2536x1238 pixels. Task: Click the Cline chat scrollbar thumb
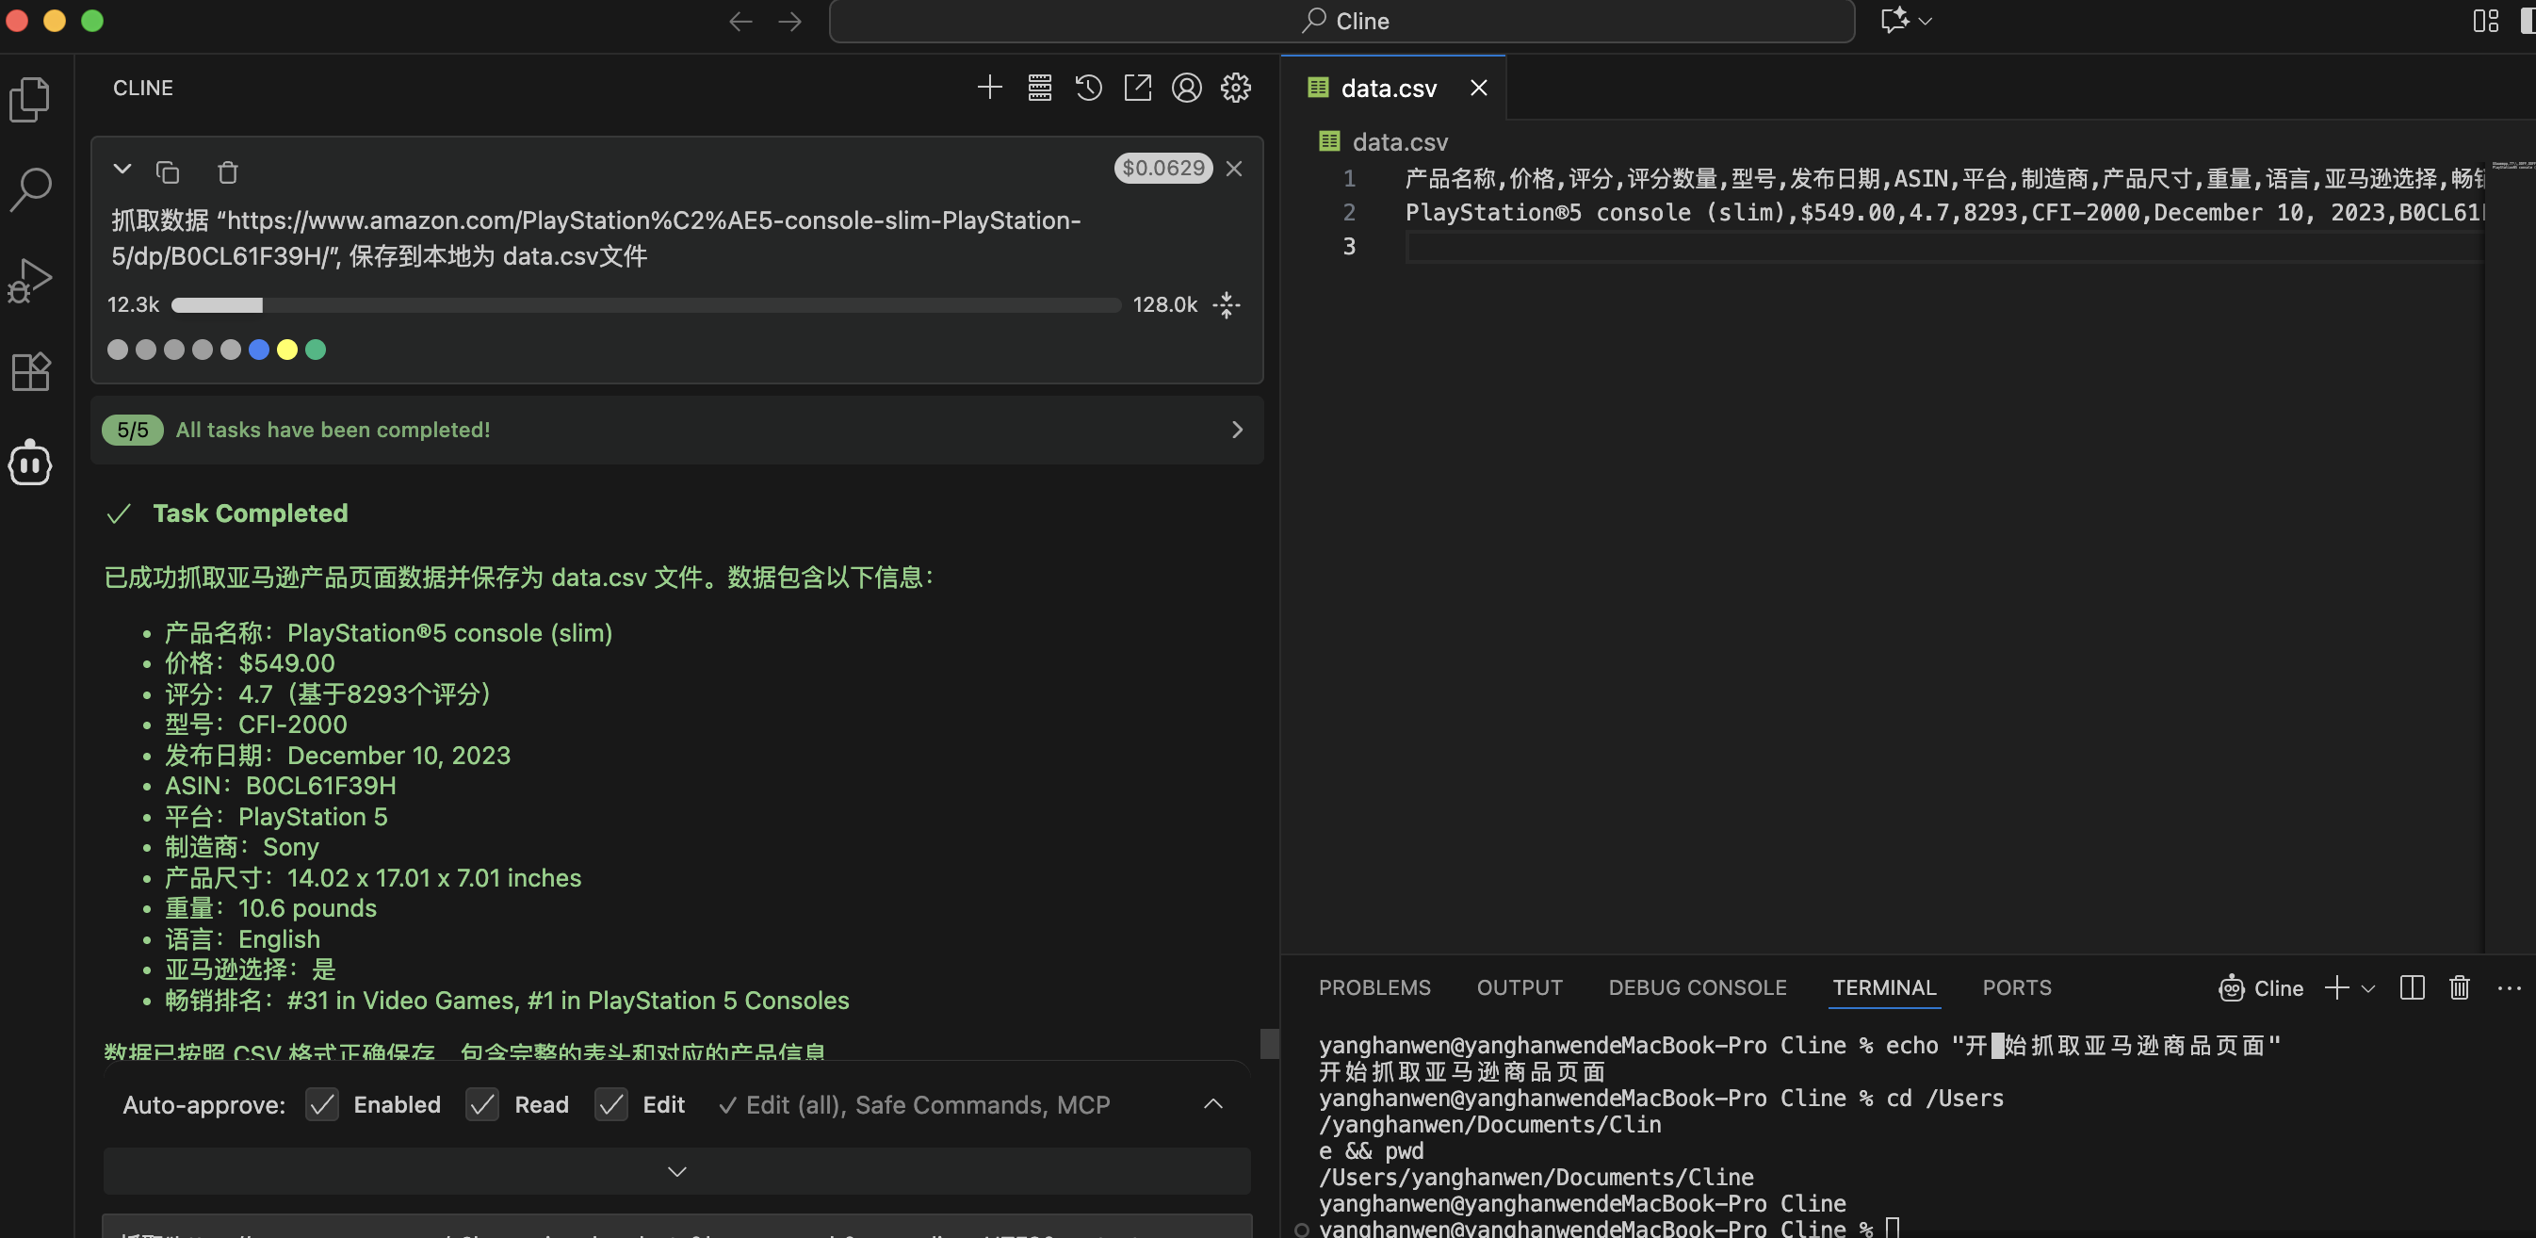(x=1270, y=1043)
